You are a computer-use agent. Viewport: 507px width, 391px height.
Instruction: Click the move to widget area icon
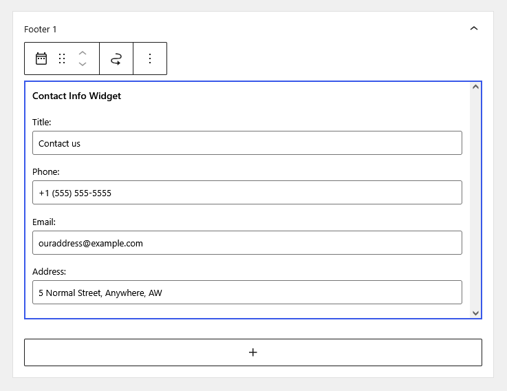(116, 59)
